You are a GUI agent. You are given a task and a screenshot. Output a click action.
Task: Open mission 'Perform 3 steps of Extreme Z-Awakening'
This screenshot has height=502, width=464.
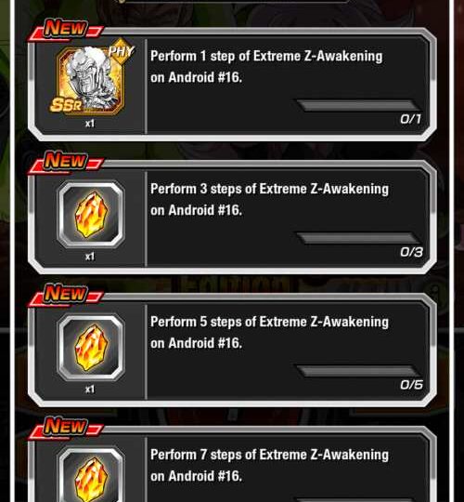point(232,218)
